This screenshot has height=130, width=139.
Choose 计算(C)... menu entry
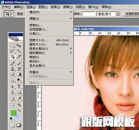pyautogui.click(x=49, y=34)
